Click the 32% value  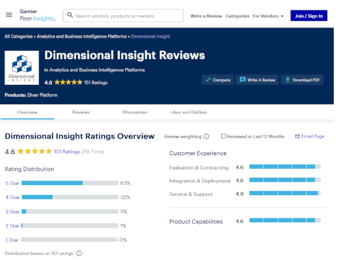(x=126, y=197)
